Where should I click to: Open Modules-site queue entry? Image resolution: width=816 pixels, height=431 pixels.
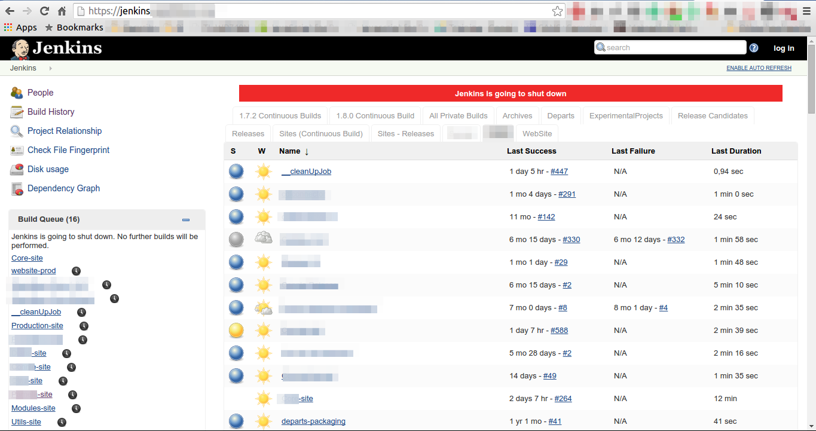[33, 408]
